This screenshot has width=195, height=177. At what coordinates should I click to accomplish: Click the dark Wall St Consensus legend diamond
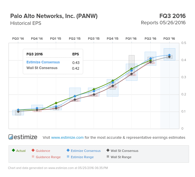(x=108, y=150)
